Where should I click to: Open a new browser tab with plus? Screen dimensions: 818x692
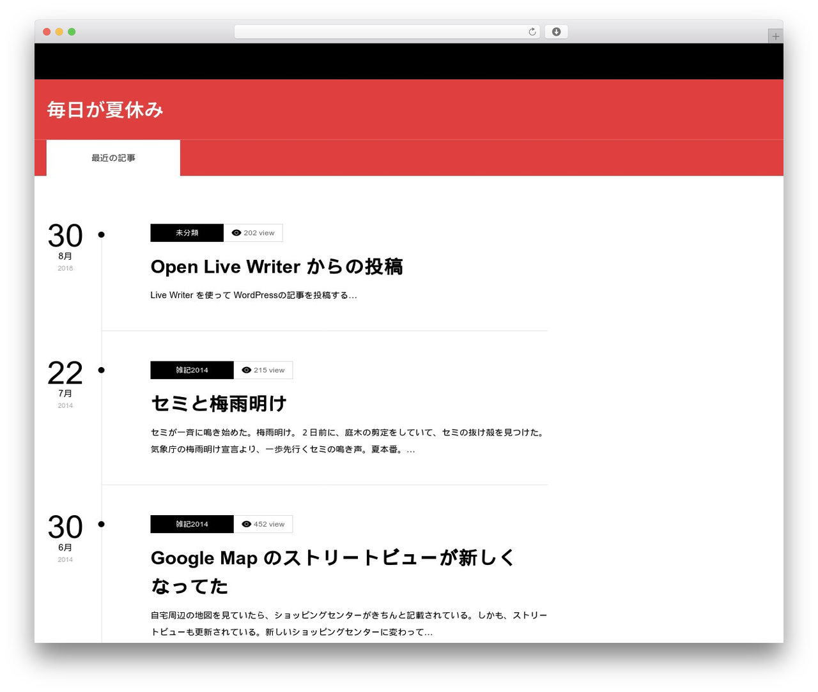775,36
